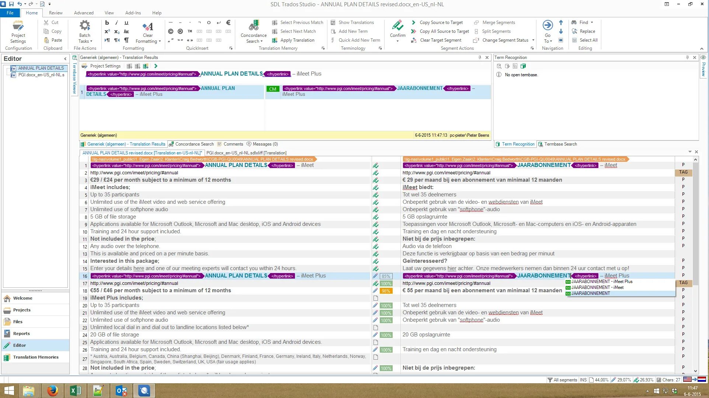709x398 pixels.
Task: Switch to the Review ribbon tab
Action: point(56,13)
